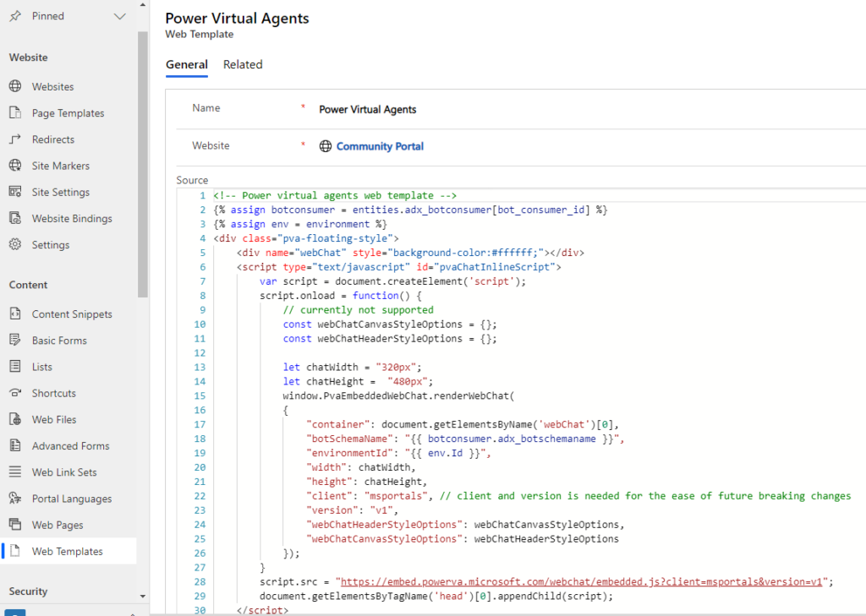
Task: Click the Name input field
Action: 507,108
